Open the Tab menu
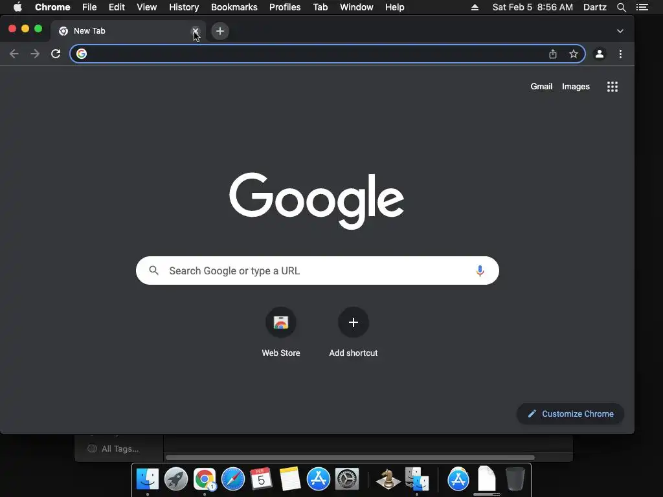 coord(320,7)
